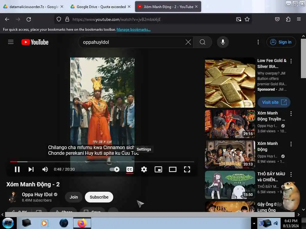This screenshot has width=306, height=229.
Task: Play the 20:13 Xóm Manh Động thumbnail
Action: (x=230, y=154)
